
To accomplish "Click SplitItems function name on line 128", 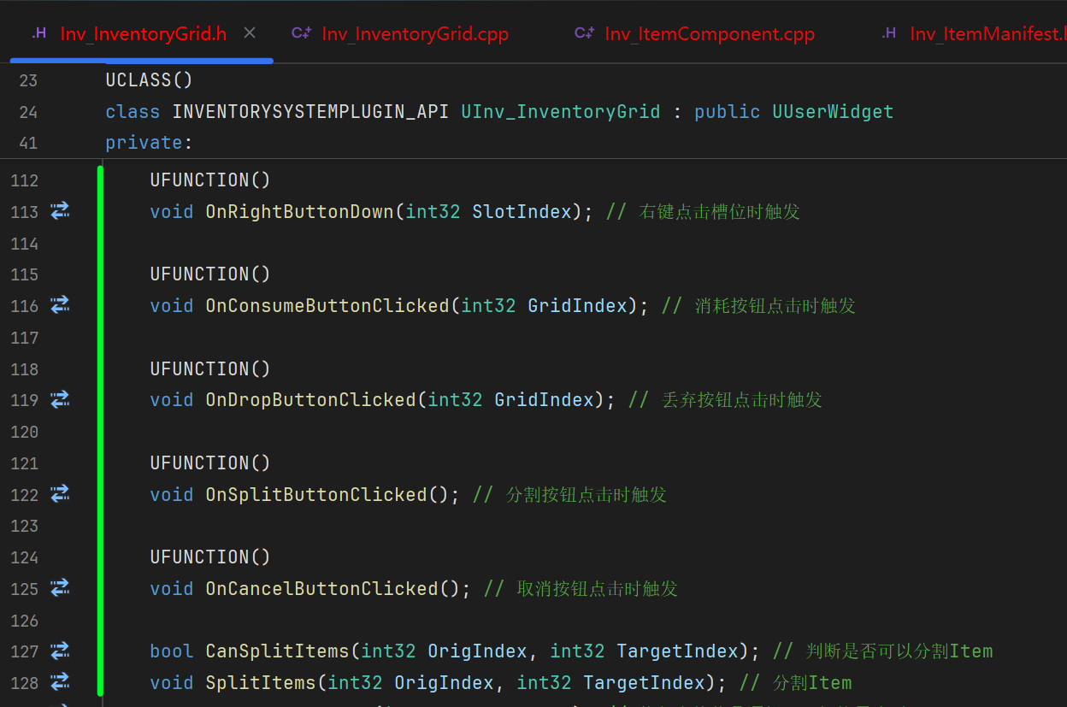I will click(x=262, y=682).
